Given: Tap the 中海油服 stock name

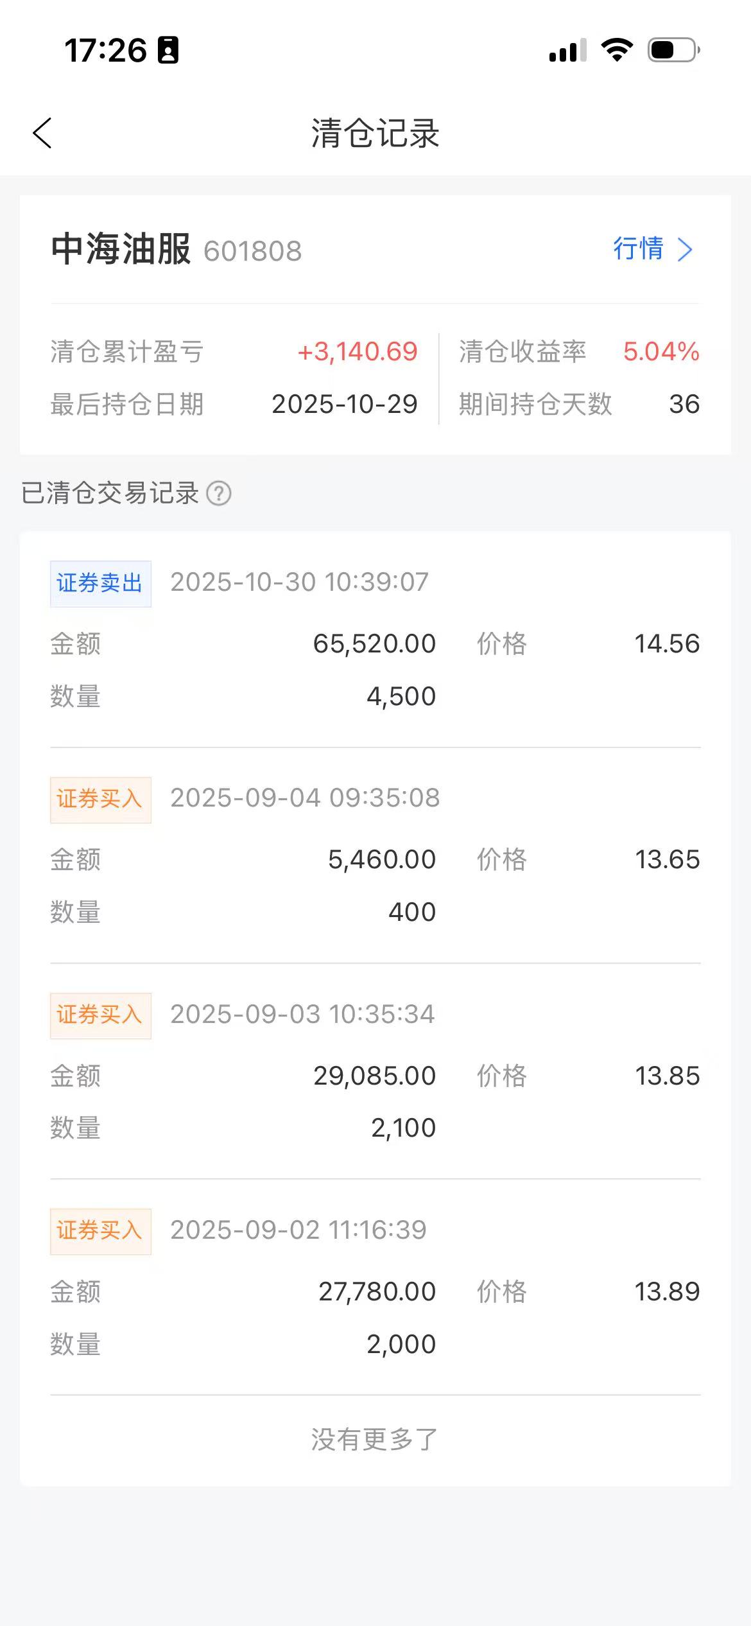Looking at the screenshot, I should tap(121, 249).
